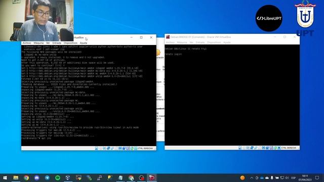Open Dispositivos menu in Debian BRIDGE 01 window
Image resolution: width=324 pixels, height=182 pixels.
[x=214, y=42]
